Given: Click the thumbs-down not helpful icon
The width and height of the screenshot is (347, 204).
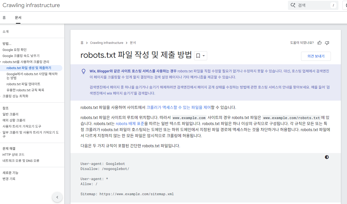Looking at the screenshot, I should [x=327, y=43].
